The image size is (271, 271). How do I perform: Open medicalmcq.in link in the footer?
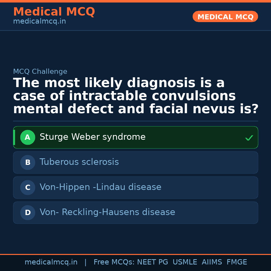pos(51,262)
